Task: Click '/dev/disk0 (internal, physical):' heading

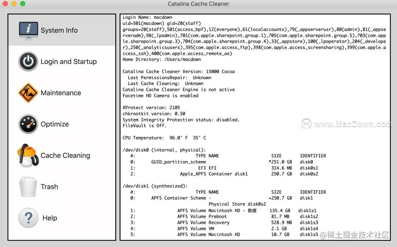Action: [164, 150]
